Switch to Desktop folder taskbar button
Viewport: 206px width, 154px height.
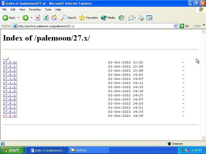(x=89, y=150)
